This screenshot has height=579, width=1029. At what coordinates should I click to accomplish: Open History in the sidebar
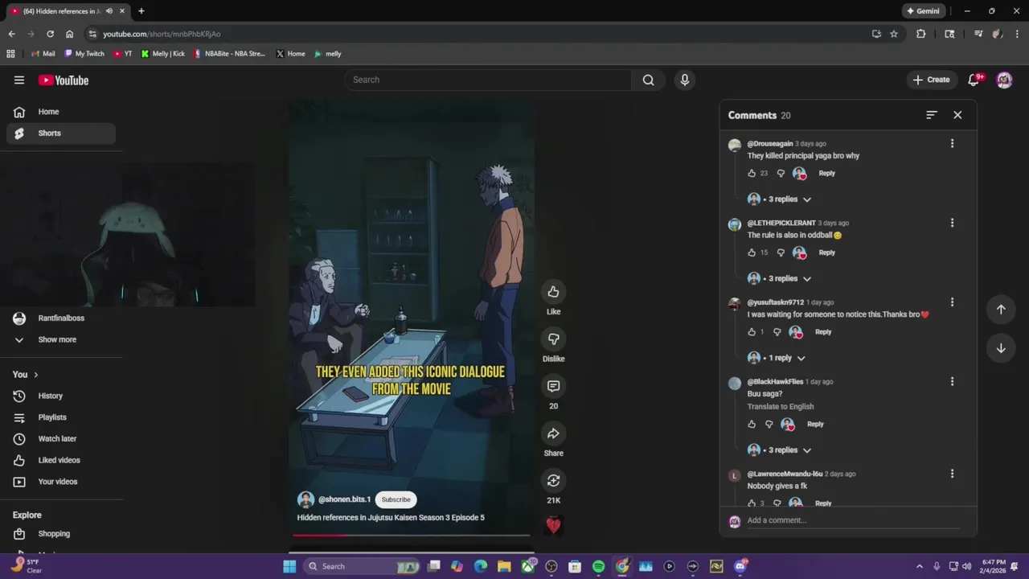(x=61, y=396)
